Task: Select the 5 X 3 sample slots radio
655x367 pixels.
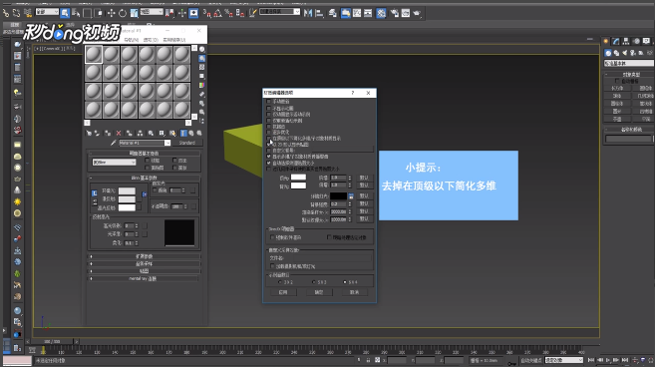Action: (x=314, y=282)
